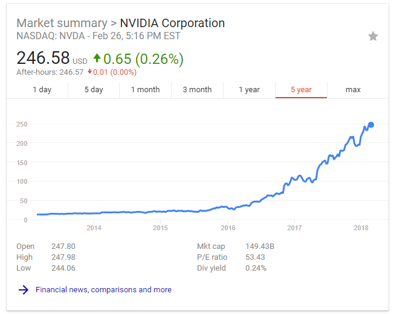Click the NVIDIA Corporation title

click(x=172, y=24)
